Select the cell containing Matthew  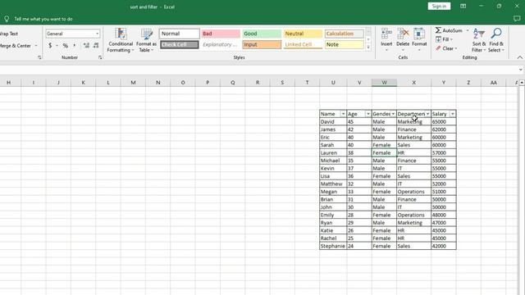333,184
